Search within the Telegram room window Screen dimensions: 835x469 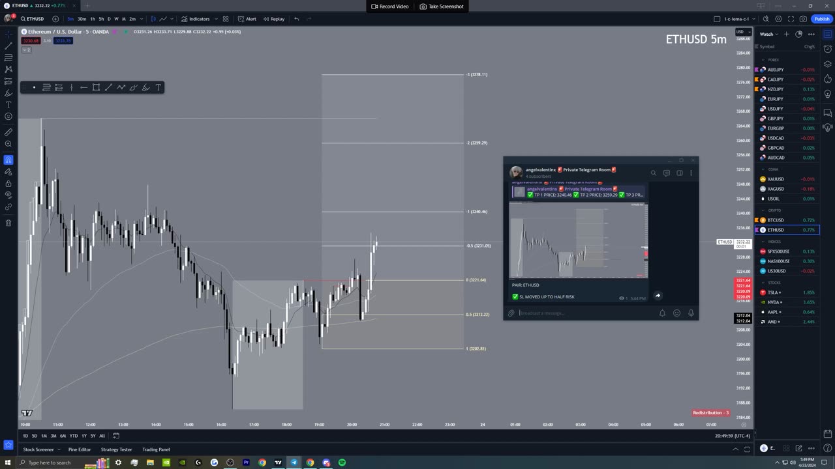[x=653, y=173]
